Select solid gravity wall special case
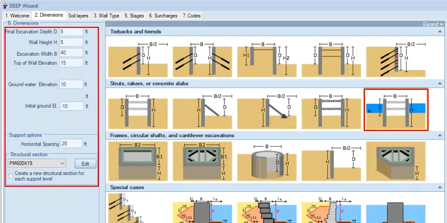Viewport: 447px width, 223px height. (202, 209)
